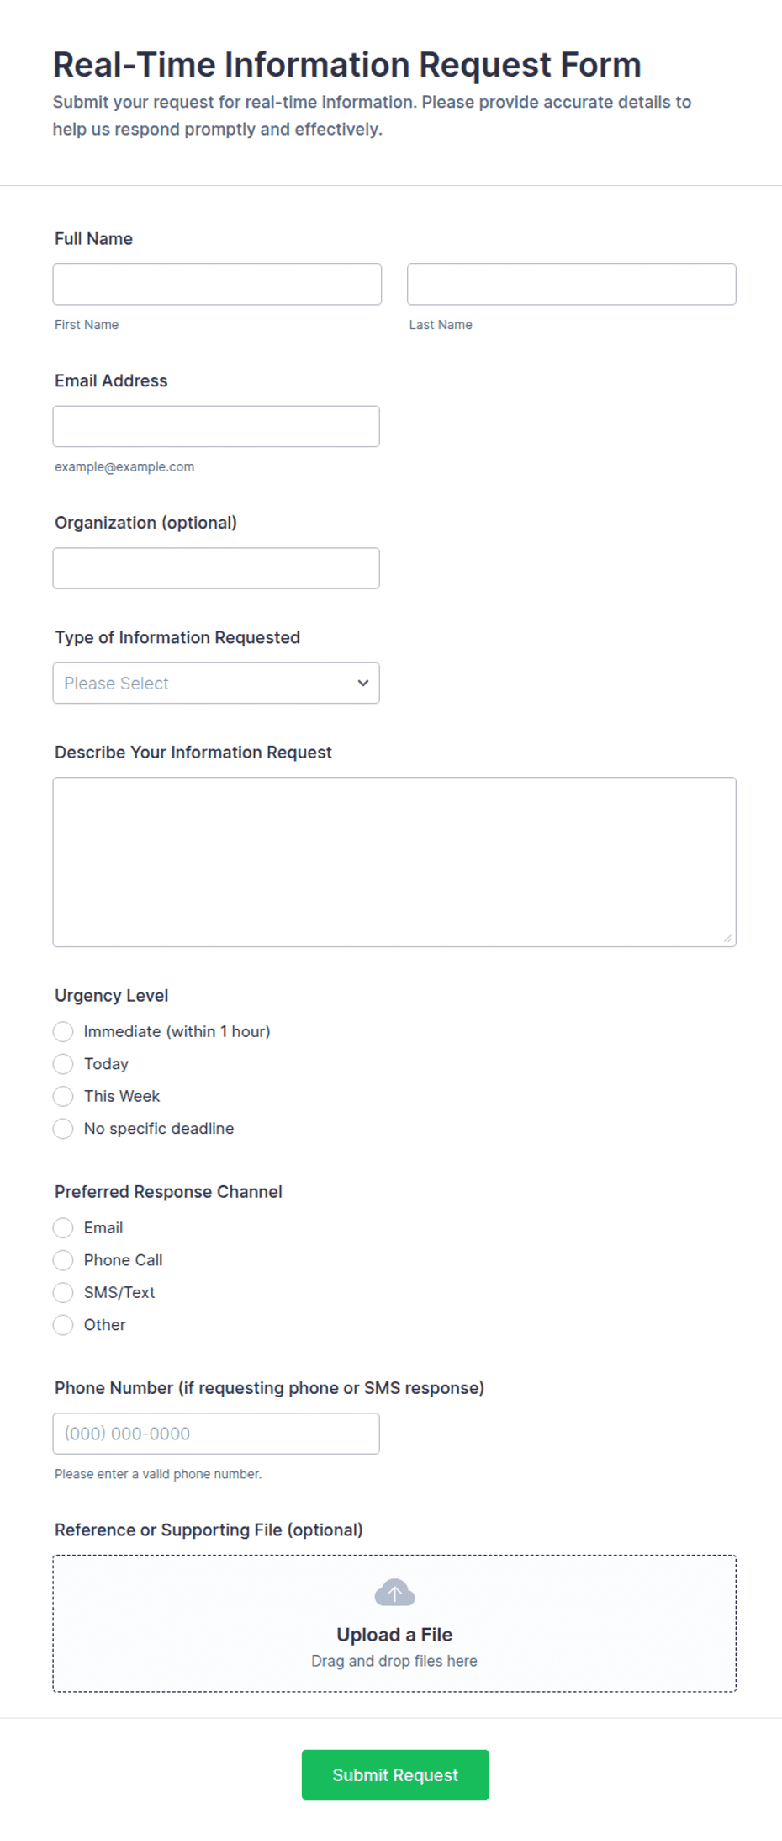
Task: Click Upload a File drop area
Action: 394,1623
